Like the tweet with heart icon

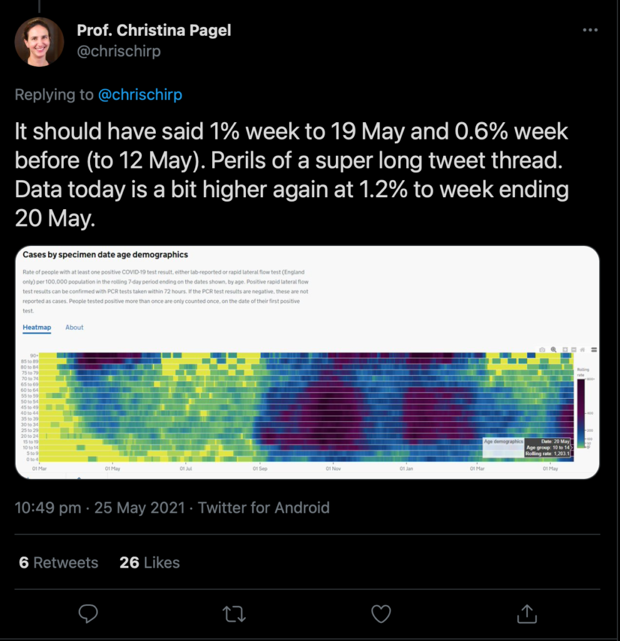tap(381, 613)
